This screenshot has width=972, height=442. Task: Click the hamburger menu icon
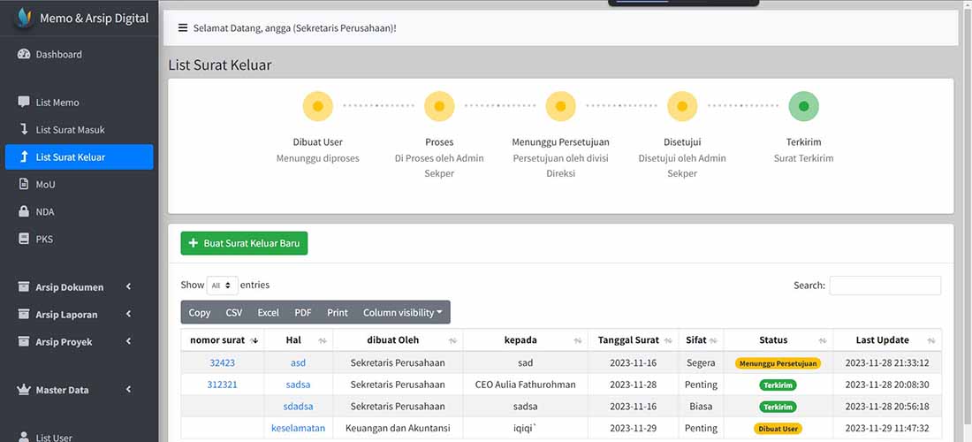[x=183, y=28]
